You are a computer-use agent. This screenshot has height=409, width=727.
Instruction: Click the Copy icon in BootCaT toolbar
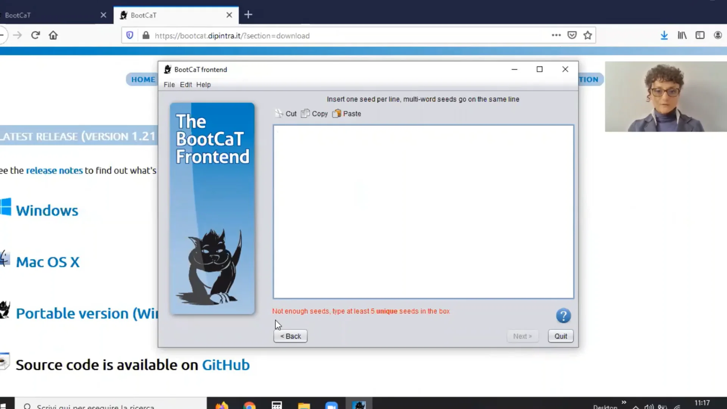[x=305, y=114]
